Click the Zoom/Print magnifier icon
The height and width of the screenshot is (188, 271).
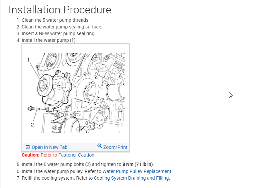(x=100, y=146)
